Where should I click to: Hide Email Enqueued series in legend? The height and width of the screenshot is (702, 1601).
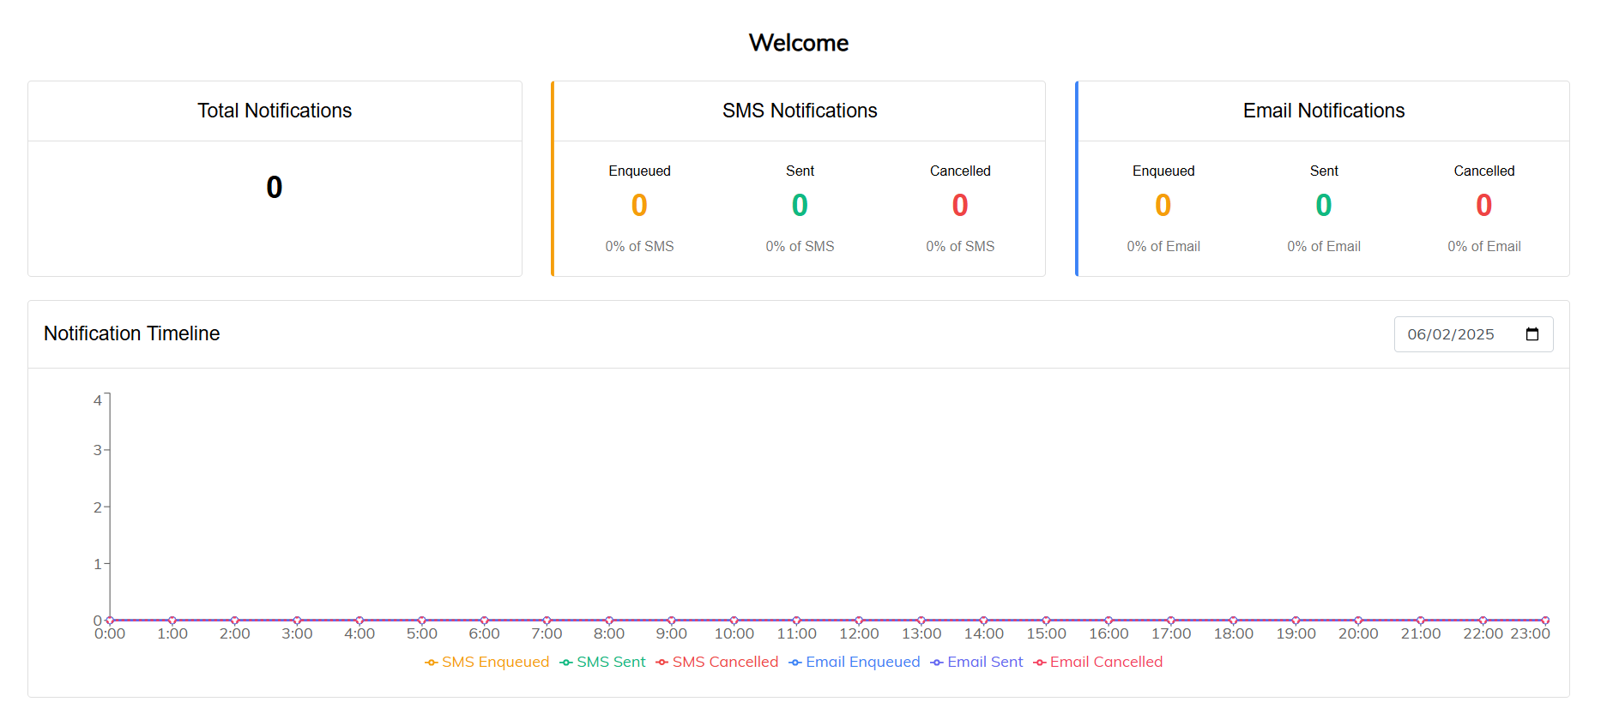coord(854,662)
